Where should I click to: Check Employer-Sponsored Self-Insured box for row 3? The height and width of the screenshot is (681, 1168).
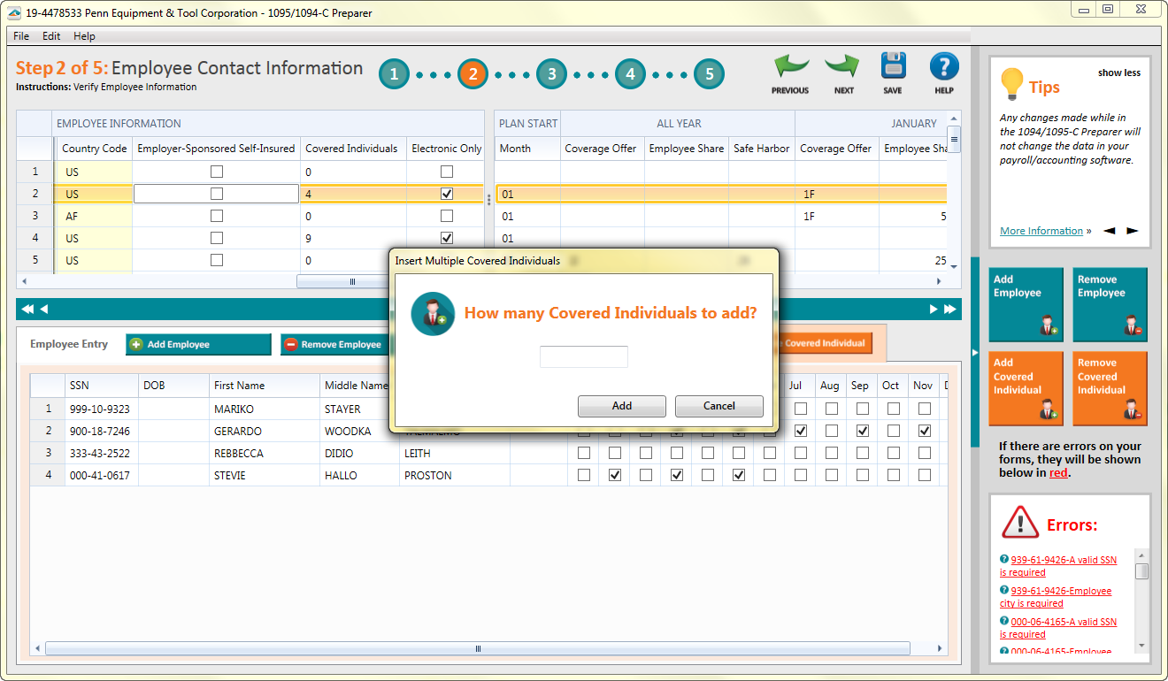pos(217,216)
